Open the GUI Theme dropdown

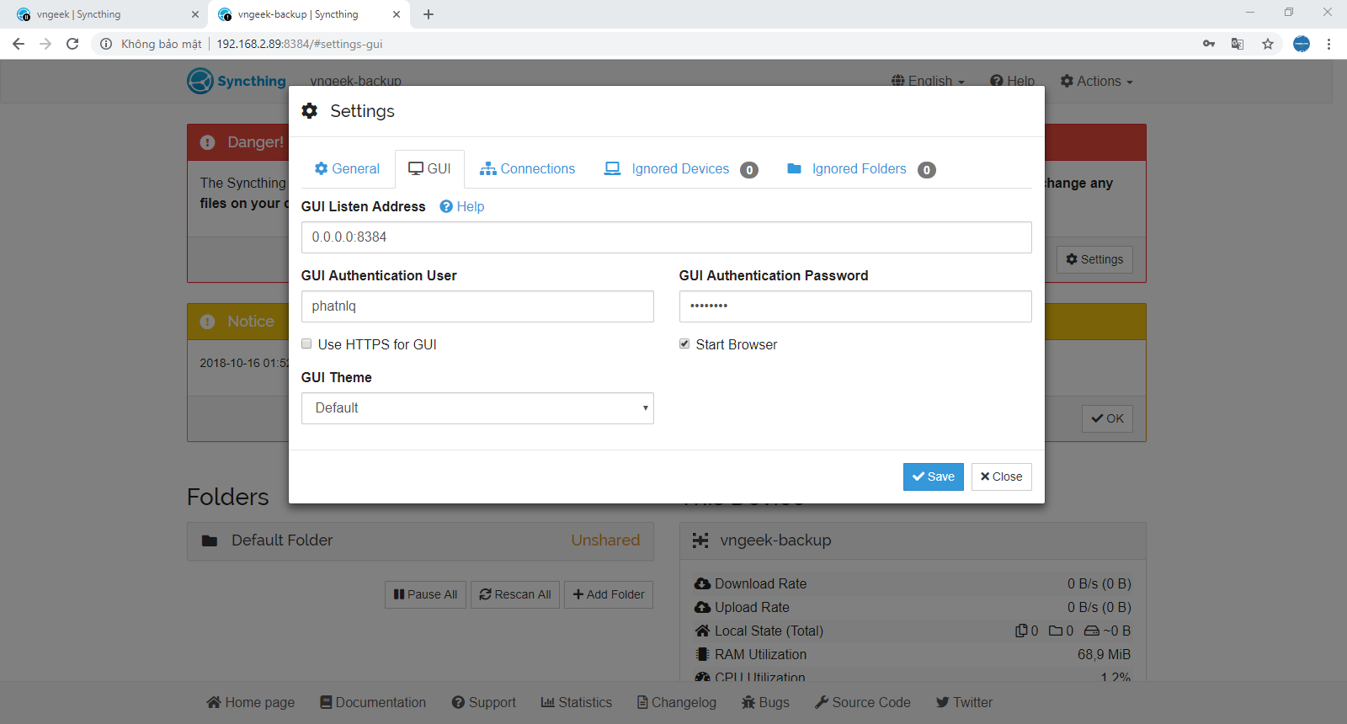[477, 408]
